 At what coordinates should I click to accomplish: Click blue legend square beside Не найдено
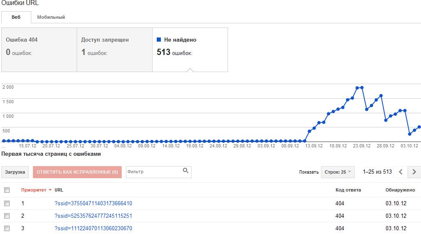(159, 40)
